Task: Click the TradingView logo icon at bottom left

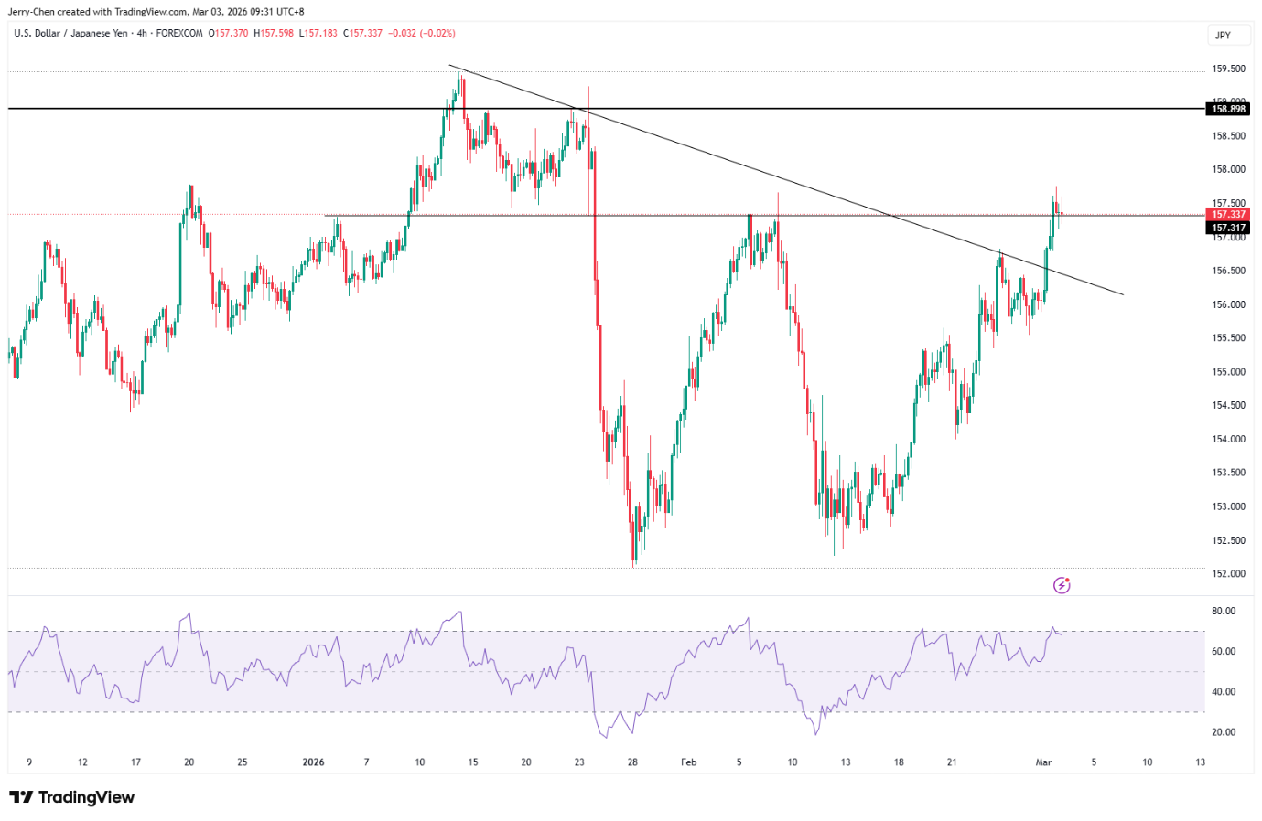Action: click(21, 797)
